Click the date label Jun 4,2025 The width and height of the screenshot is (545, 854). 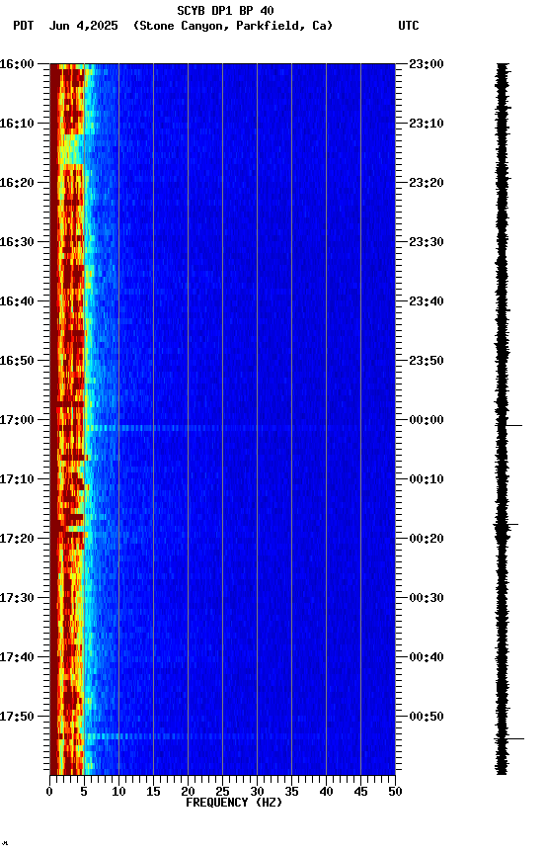tap(83, 26)
